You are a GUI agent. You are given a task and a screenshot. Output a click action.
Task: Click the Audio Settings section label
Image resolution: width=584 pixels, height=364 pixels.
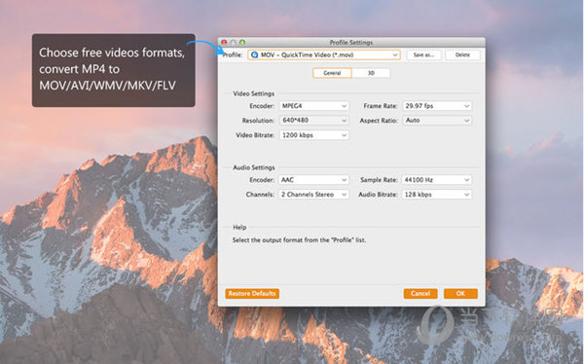click(x=254, y=167)
